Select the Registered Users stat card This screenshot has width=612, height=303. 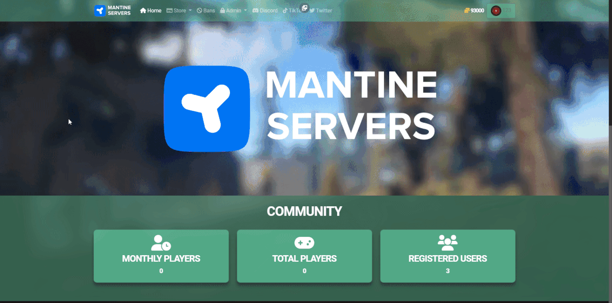coord(448,256)
